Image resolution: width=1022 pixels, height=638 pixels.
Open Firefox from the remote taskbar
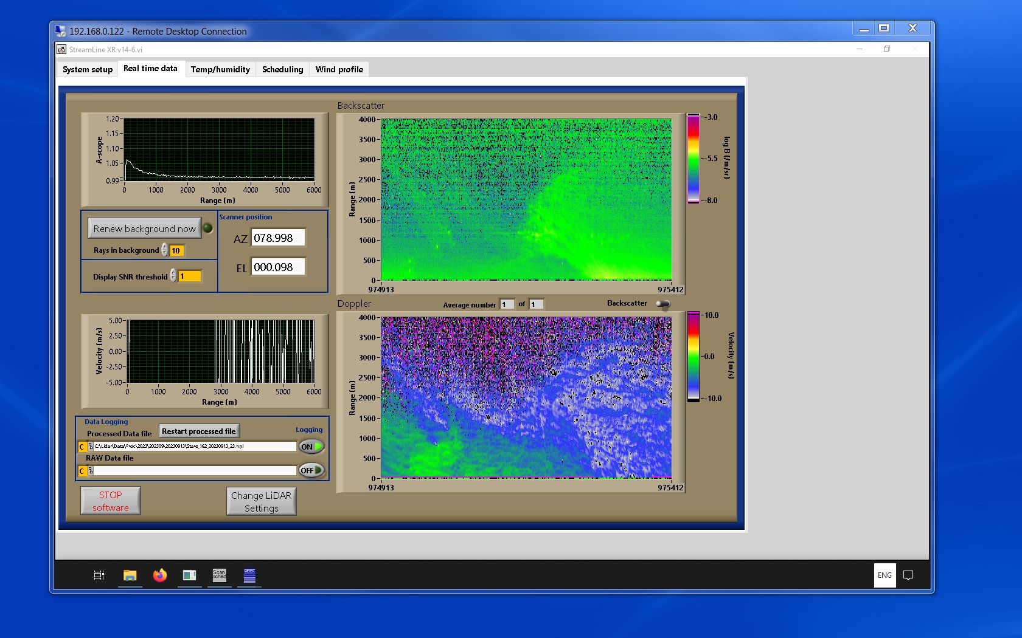[x=159, y=575]
